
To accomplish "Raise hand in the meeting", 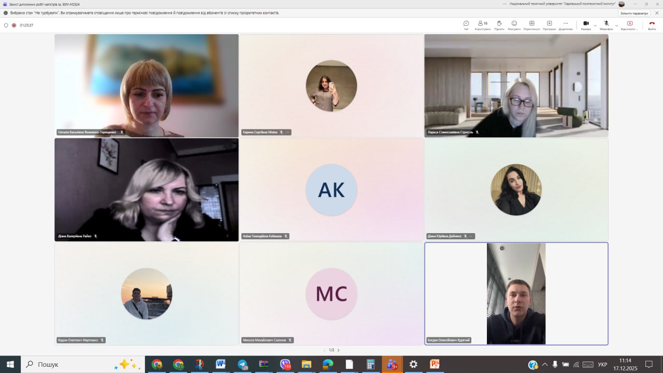I will [499, 25].
